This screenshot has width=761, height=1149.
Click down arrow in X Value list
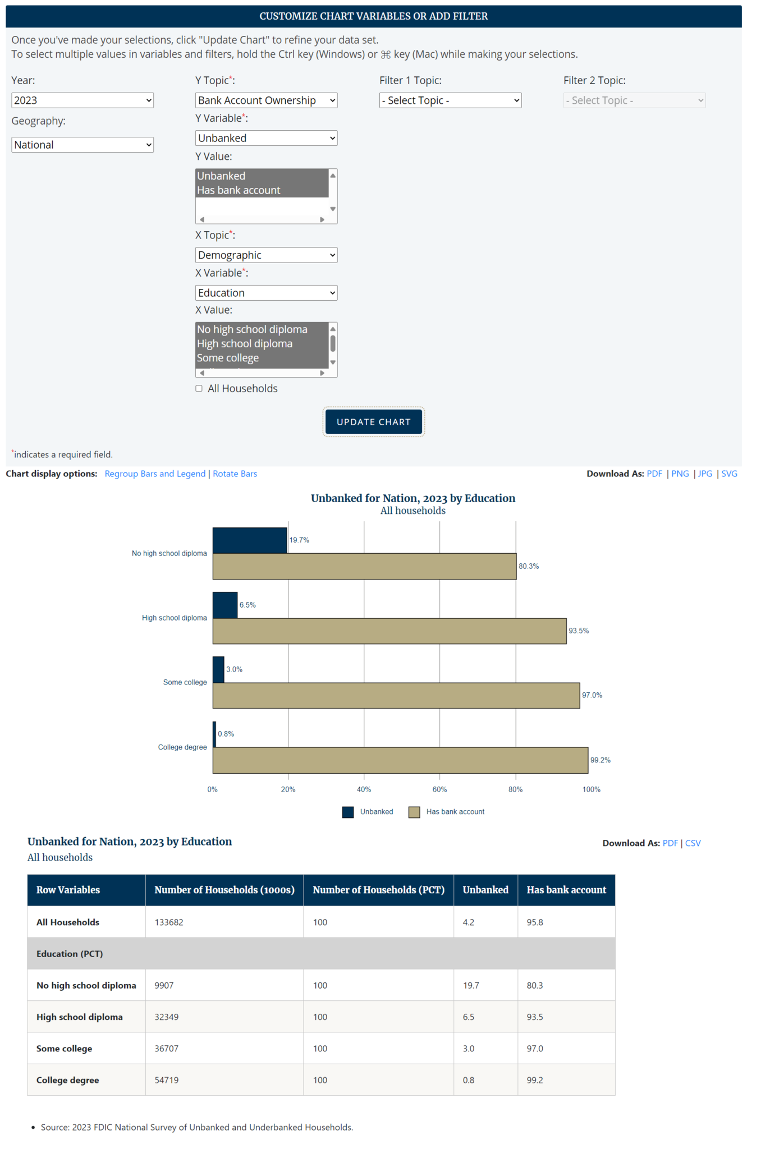click(333, 362)
